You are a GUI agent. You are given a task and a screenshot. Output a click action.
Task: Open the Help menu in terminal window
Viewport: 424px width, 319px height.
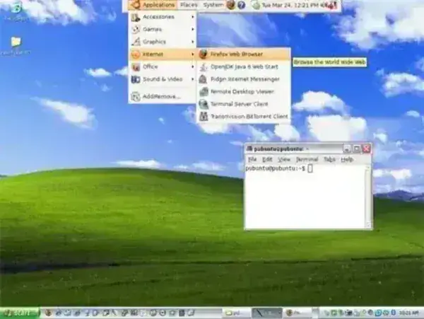(x=347, y=159)
